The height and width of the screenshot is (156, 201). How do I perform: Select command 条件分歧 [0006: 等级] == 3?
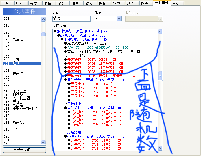click(94, 136)
